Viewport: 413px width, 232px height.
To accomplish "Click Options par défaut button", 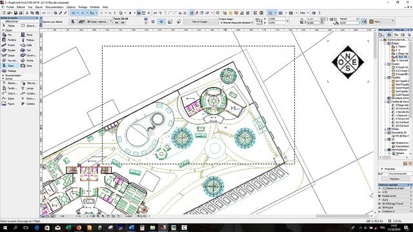I will tap(53, 22).
